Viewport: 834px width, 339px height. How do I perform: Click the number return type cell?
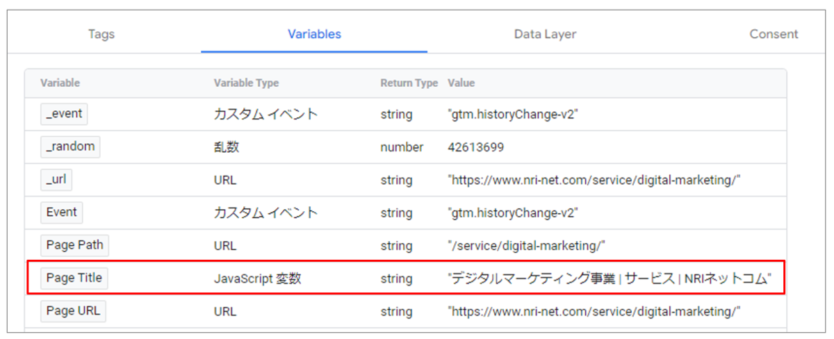click(402, 147)
